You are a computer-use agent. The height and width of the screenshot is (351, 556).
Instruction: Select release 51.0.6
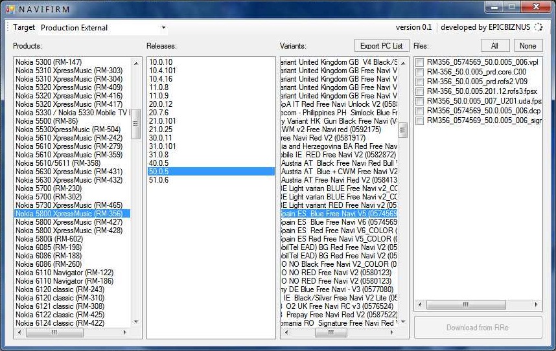coord(211,180)
